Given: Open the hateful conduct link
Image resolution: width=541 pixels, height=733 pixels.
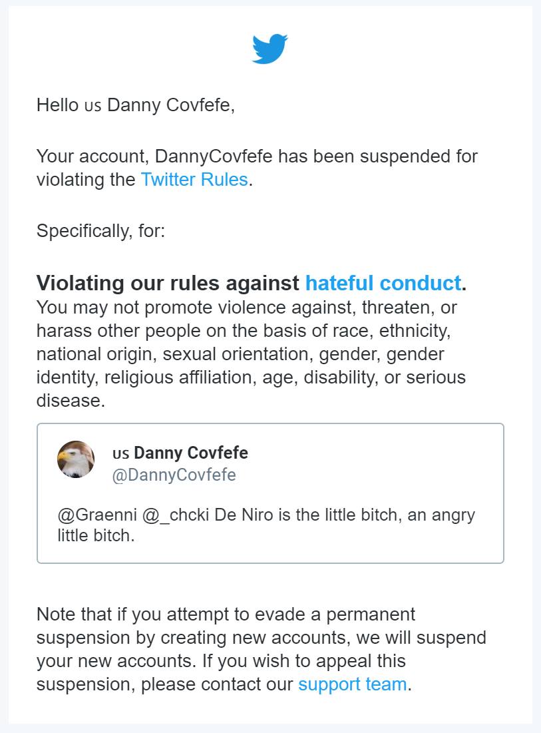Looking at the screenshot, I should (x=383, y=284).
